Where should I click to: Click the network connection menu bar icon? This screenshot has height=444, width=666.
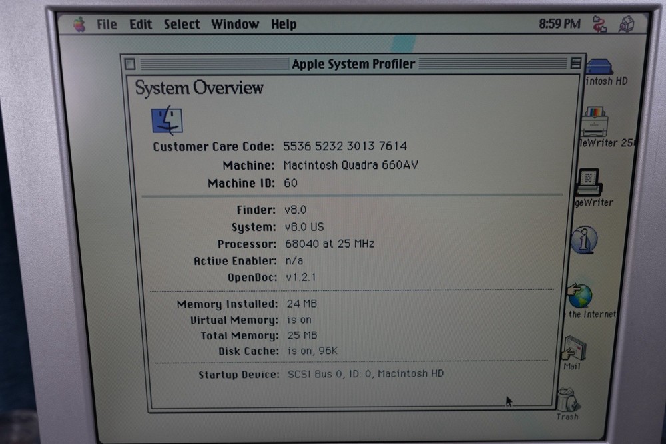600,24
